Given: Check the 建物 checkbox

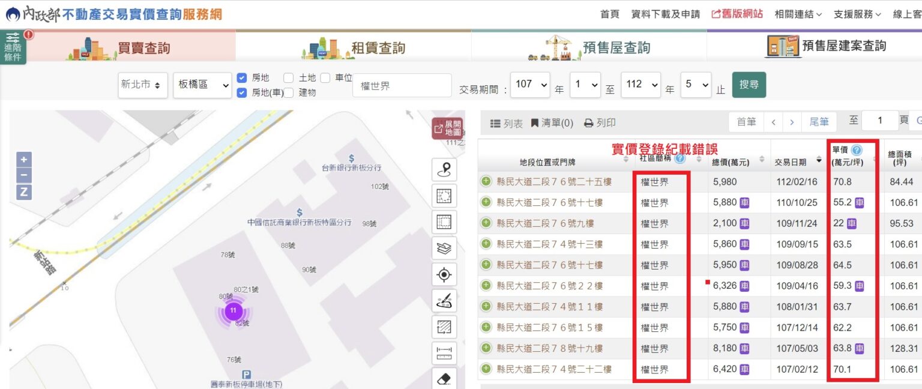Looking at the screenshot, I should pos(288,92).
